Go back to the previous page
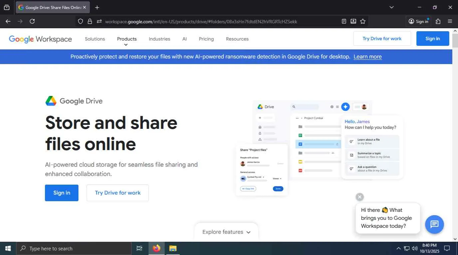458x255 pixels. point(8,21)
